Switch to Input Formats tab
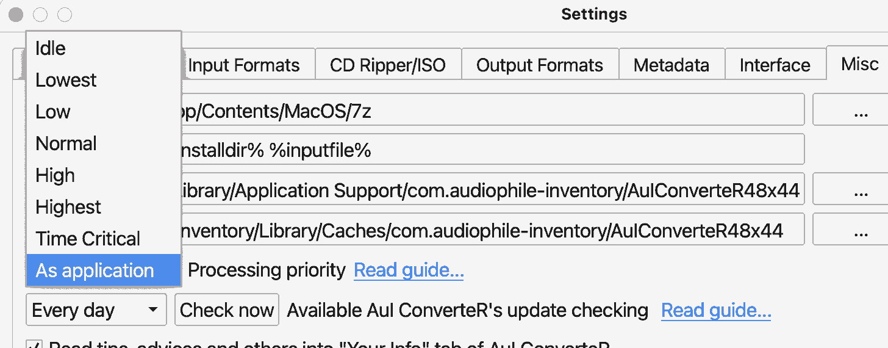The height and width of the screenshot is (348, 888). click(x=248, y=65)
